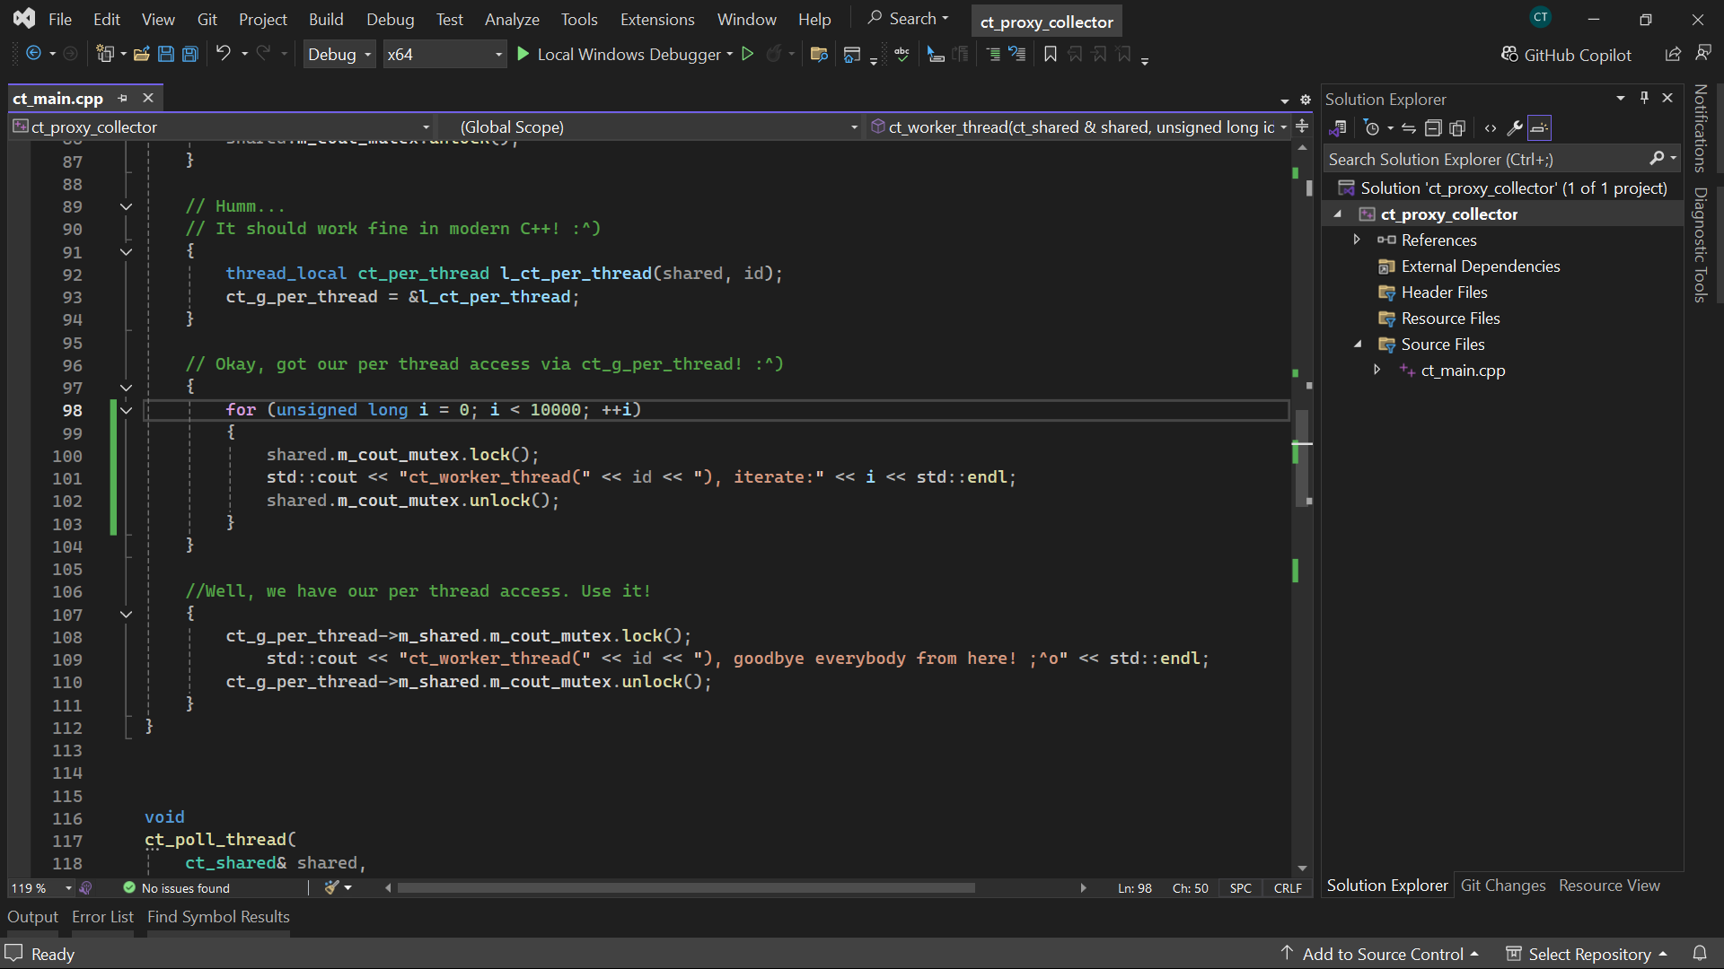This screenshot has width=1724, height=969.
Task: Open the Debug menu
Action: click(x=391, y=19)
